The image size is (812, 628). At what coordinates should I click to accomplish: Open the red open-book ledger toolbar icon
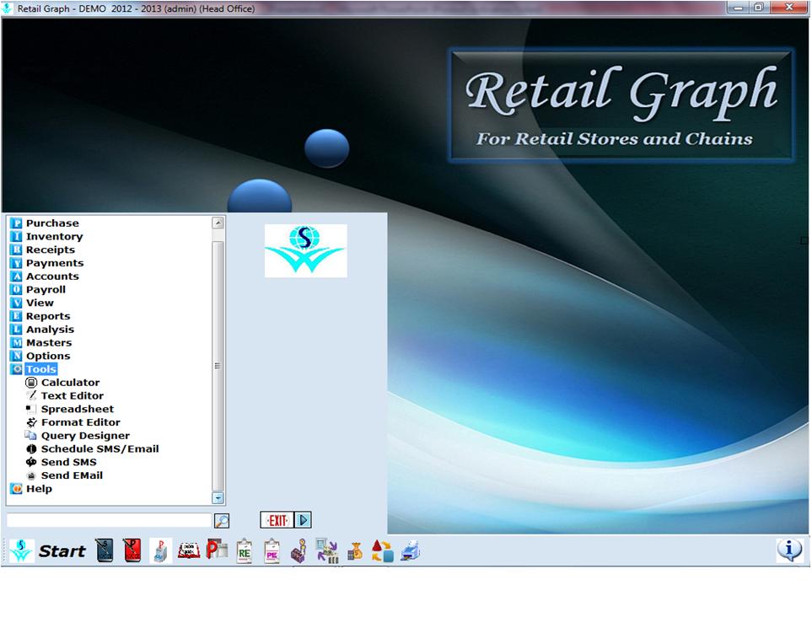click(x=189, y=550)
